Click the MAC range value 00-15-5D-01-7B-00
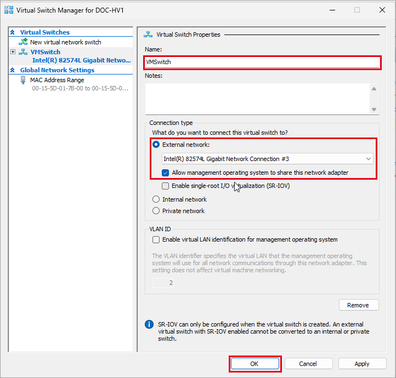The image size is (396, 378). 80,88
